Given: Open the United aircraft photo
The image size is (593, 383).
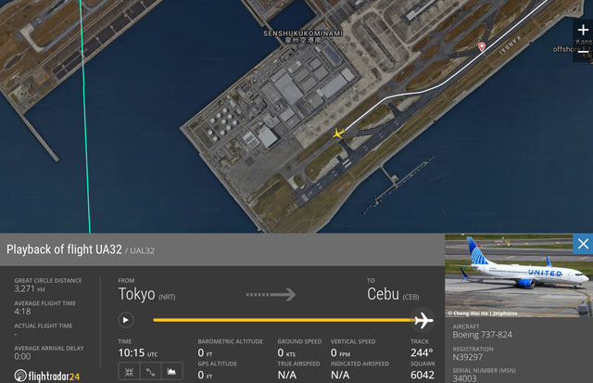Looking at the screenshot, I should [519, 275].
